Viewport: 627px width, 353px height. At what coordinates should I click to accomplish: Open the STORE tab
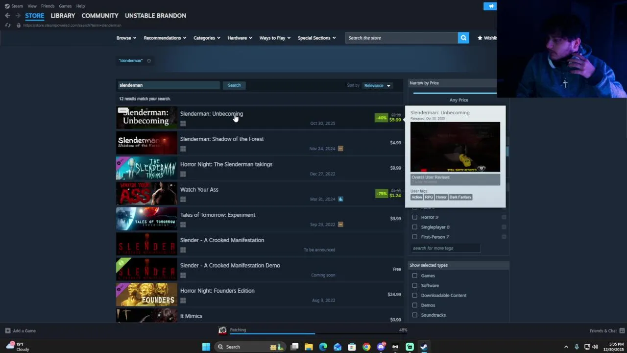(x=35, y=16)
